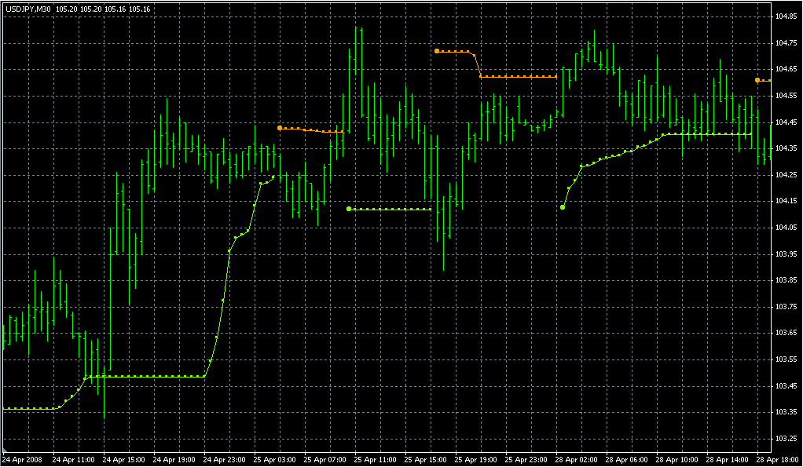The height and width of the screenshot is (467, 803).
Task: Click the orange indicator dot at 104.72 level
Action: tap(437, 51)
